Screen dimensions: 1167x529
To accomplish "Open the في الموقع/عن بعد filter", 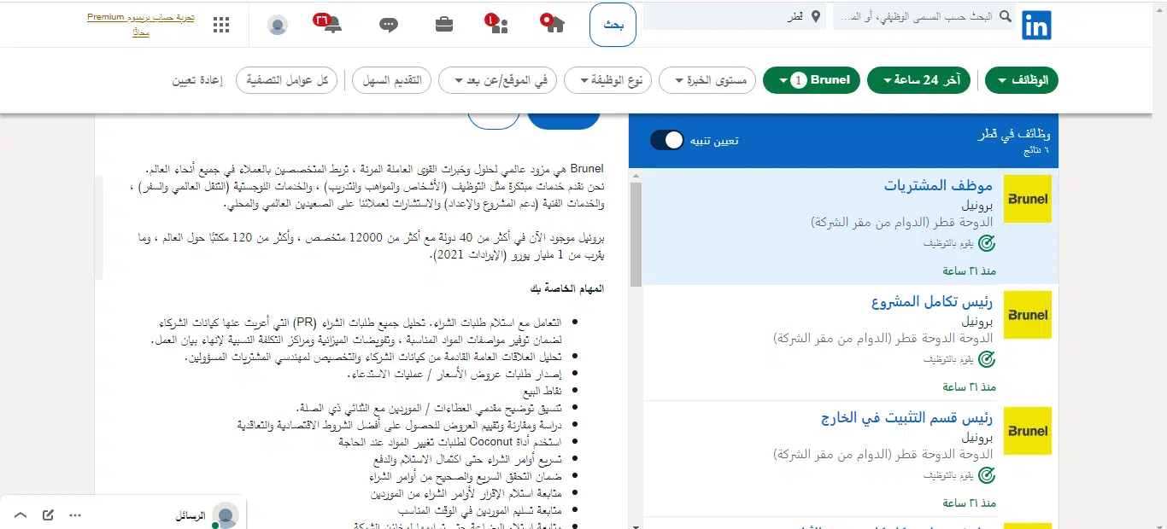I will (498, 81).
